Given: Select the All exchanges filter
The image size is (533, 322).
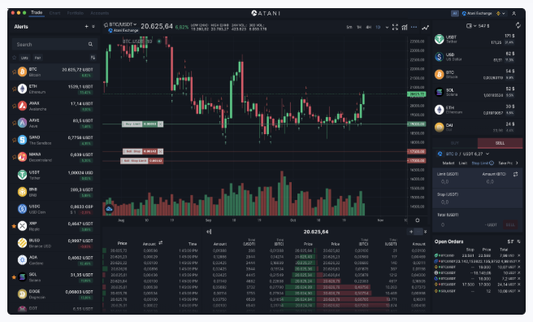Looking at the screenshot, I should pos(455,13).
